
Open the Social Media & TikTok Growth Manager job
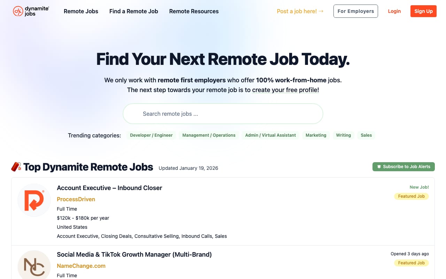point(134,255)
